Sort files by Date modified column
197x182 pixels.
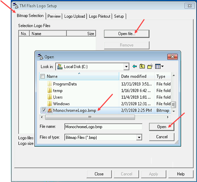coord(137,76)
